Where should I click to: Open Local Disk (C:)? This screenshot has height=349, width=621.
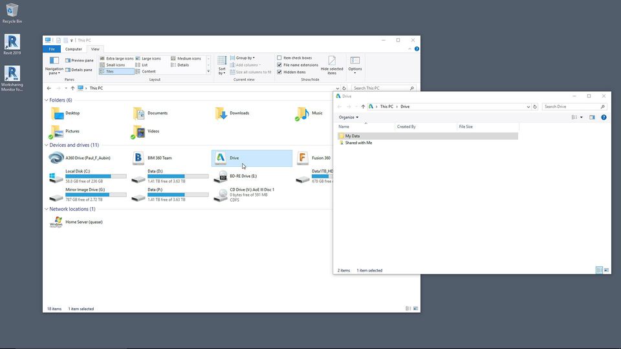coord(87,176)
